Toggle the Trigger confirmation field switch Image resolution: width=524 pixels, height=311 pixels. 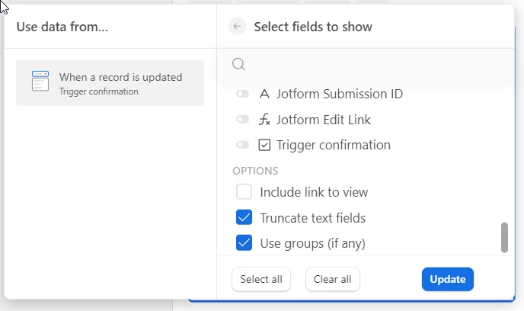[x=243, y=145]
